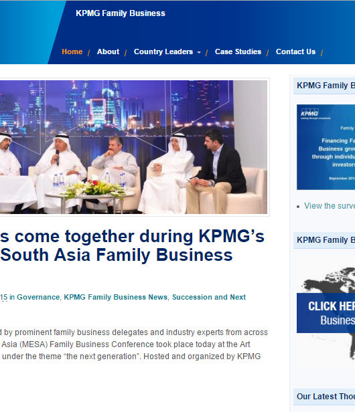Click the article date beside Governance
The height and width of the screenshot is (412, 355).
pos(4,297)
